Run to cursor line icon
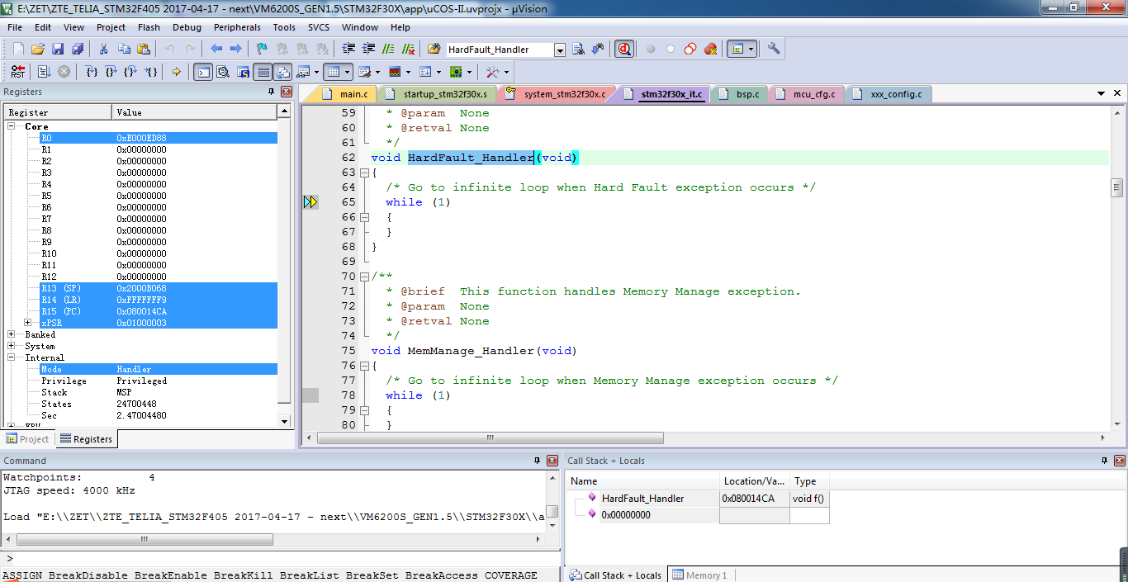Screen dimensions: 1128x582 (151, 72)
